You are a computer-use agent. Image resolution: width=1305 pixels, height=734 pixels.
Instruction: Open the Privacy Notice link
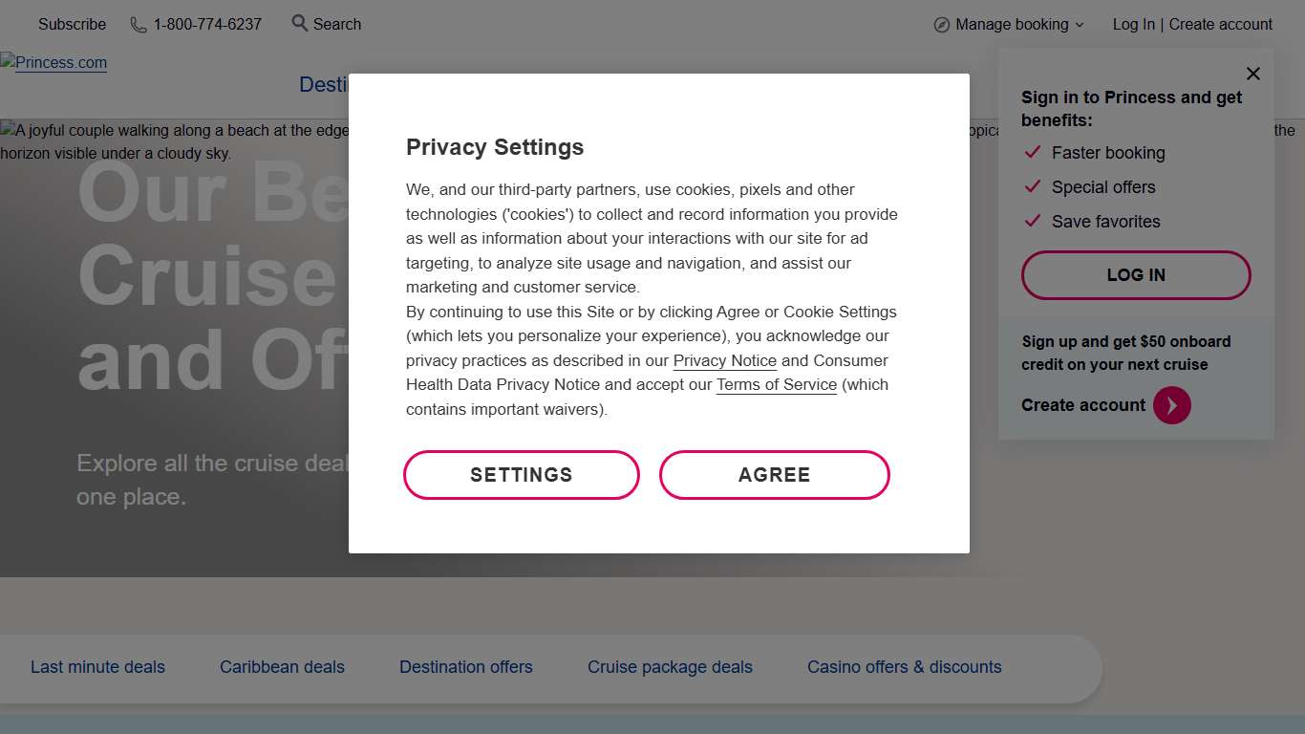(724, 360)
